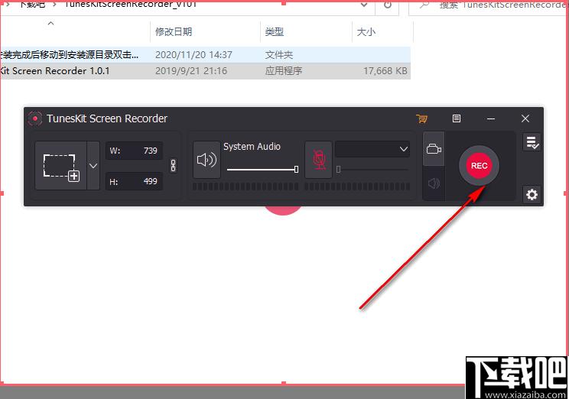Screen dimensions: 569x399
Task: Open the TunesKit shopping cart icon
Action: click(421, 118)
